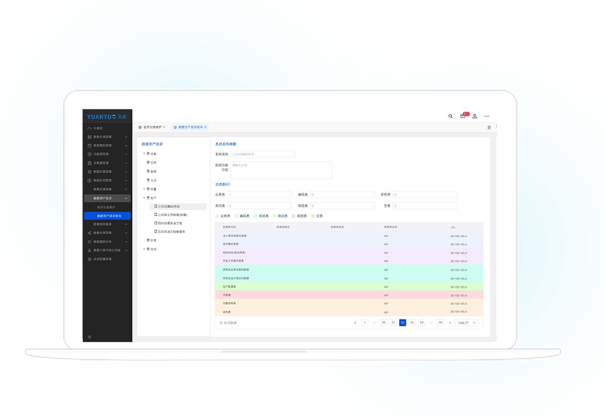Collapse the 数据资产目录 menu chevron

[126, 198]
